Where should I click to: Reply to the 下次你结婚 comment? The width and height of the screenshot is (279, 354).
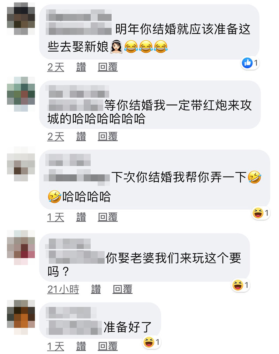pyautogui.click(x=108, y=217)
